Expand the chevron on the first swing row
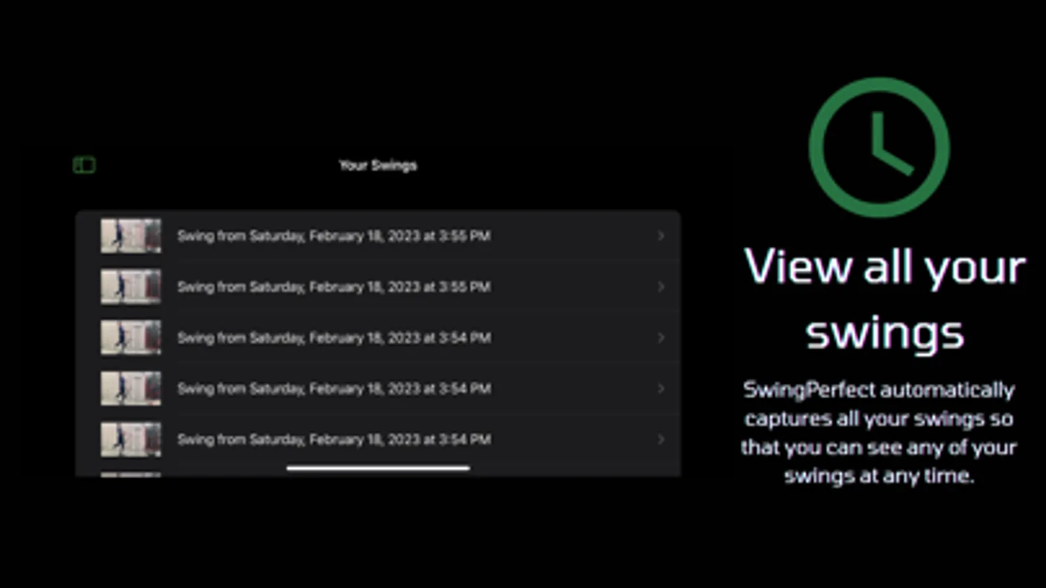Screen dimensions: 1046x588 coord(661,236)
